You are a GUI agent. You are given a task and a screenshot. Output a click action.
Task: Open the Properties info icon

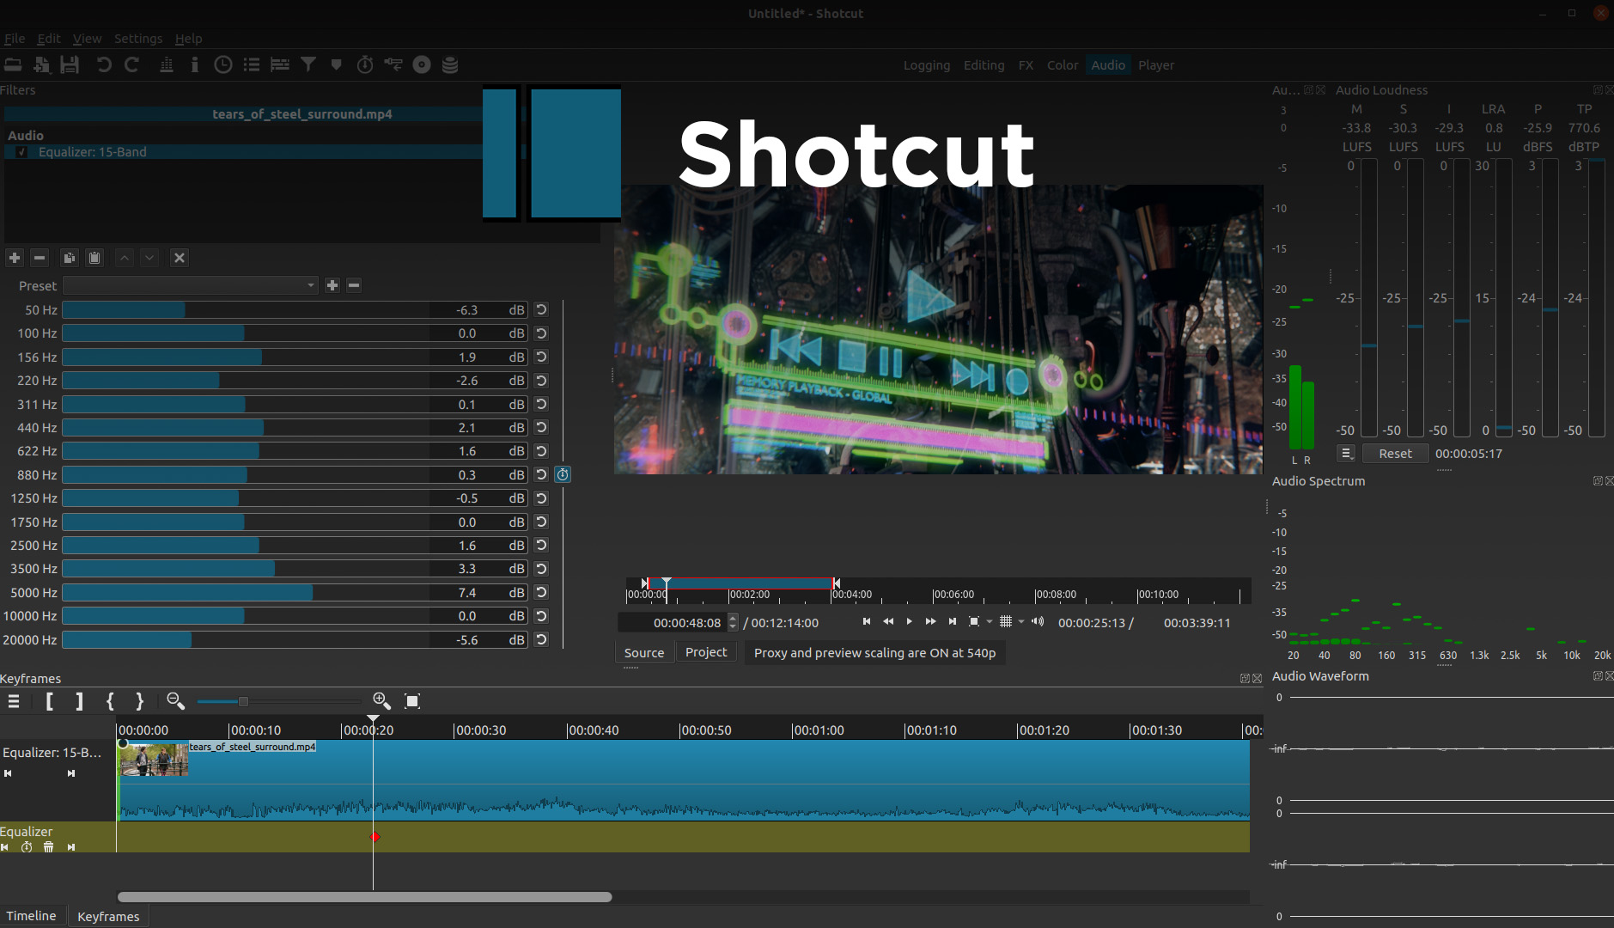click(x=195, y=64)
